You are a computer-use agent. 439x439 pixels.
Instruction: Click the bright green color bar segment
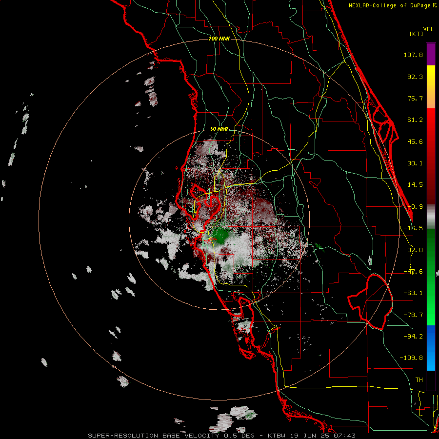431,277
